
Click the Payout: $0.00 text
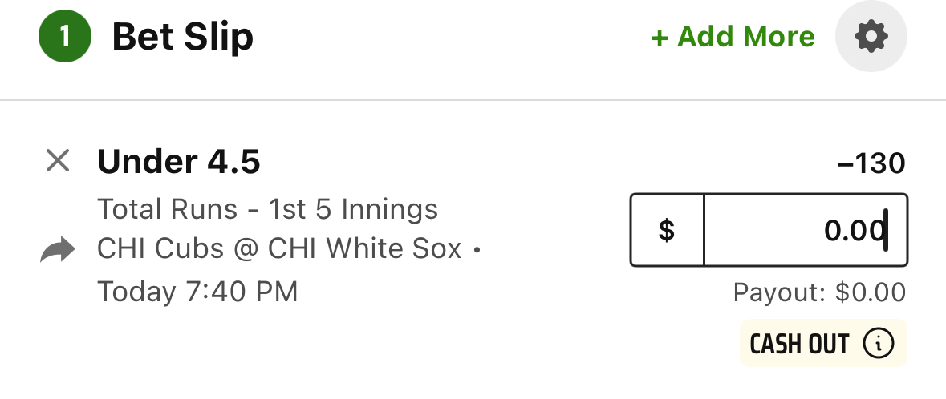(819, 292)
